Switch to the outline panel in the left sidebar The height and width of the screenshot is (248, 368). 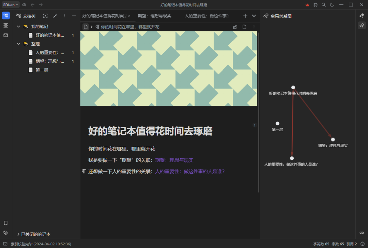[5, 25]
